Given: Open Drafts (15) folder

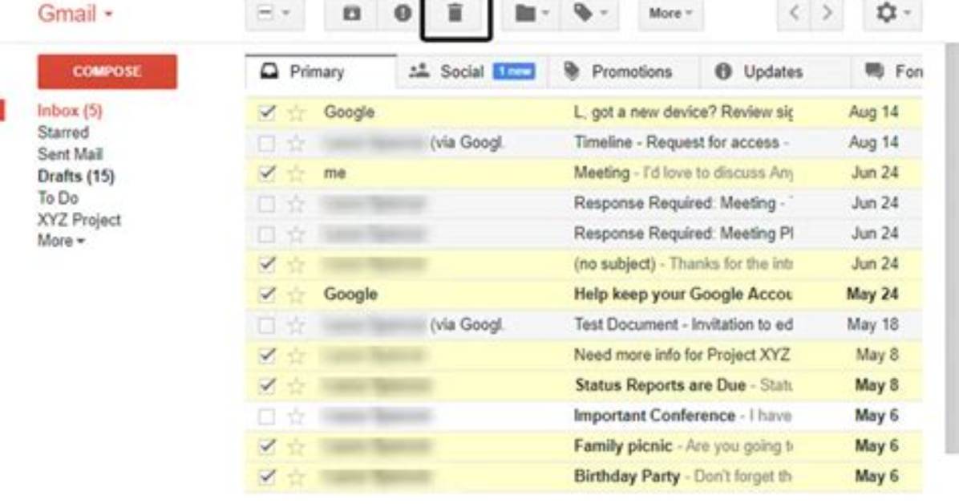Looking at the screenshot, I should click(x=76, y=177).
